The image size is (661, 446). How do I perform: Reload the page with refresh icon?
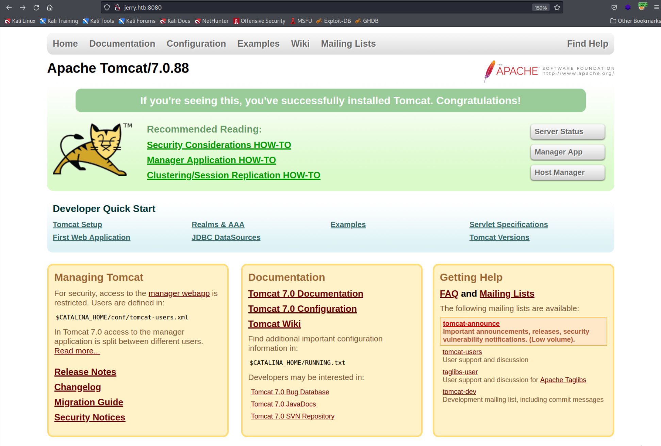[36, 7]
